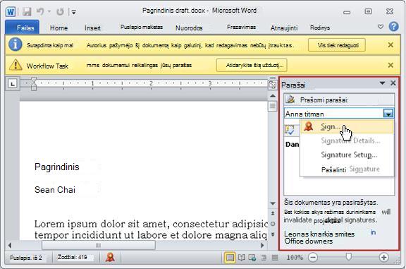This screenshot has height=269, width=406.
Task: Click the 'Prašomi parašai:' header icon
Action: pyautogui.click(x=290, y=100)
